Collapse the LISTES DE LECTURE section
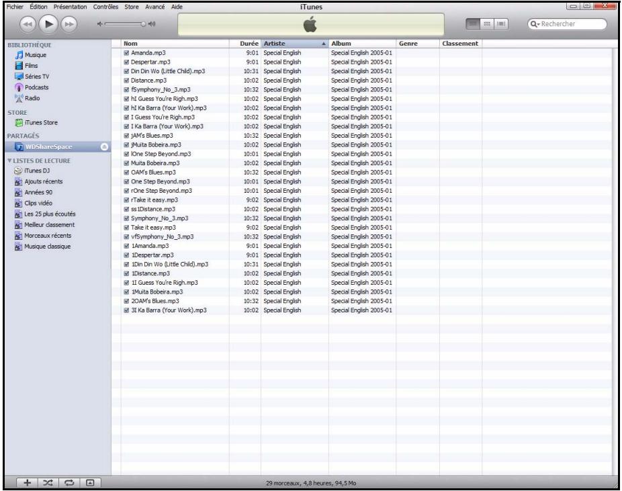The height and width of the screenshot is (491, 622). (x=9, y=161)
